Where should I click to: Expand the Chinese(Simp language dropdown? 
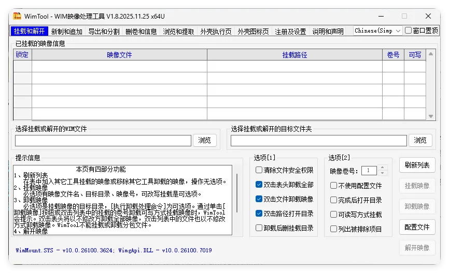[377, 31]
